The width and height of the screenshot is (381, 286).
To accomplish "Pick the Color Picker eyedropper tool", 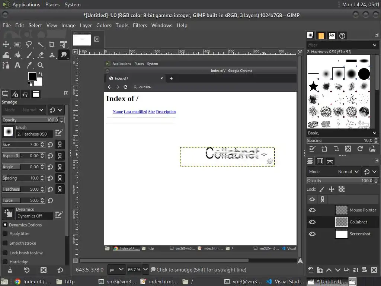I will pos(29,65).
